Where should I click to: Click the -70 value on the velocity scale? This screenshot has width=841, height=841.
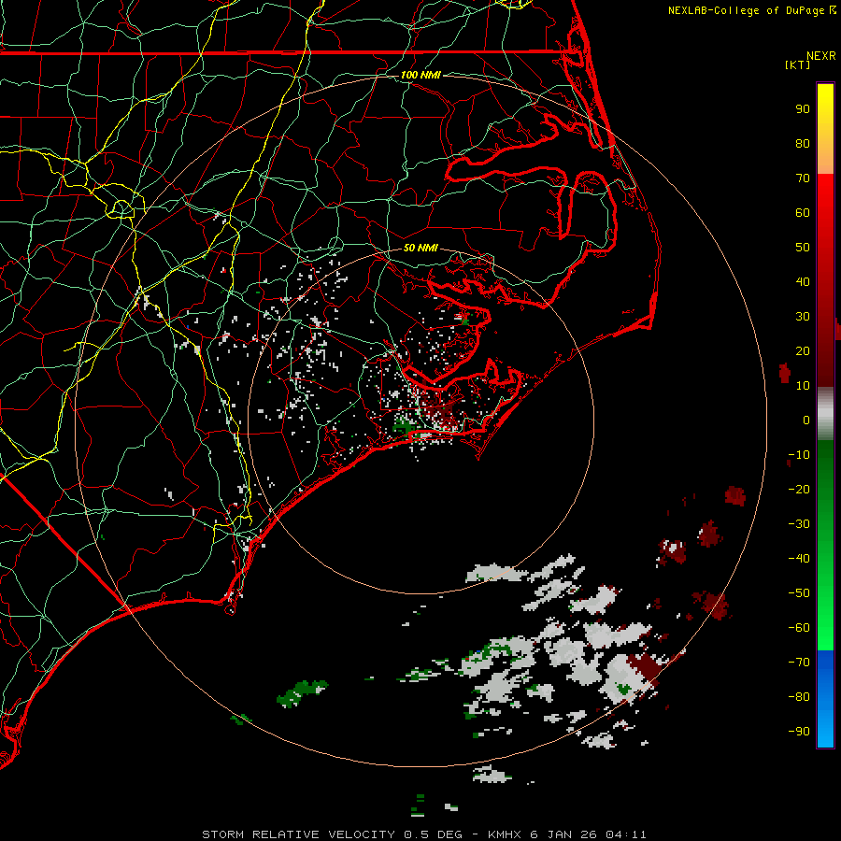(799, 663)
